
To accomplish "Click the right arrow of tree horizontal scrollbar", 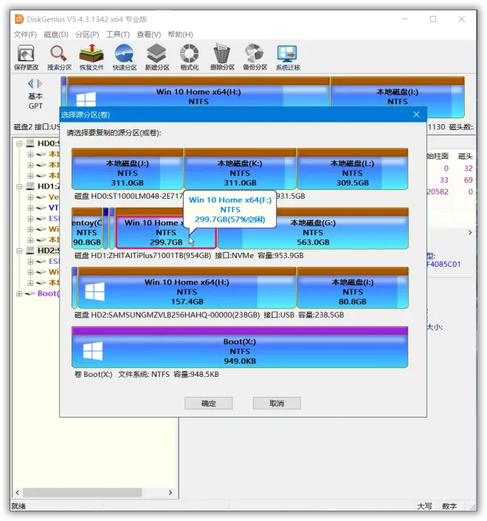I will 170,492.
